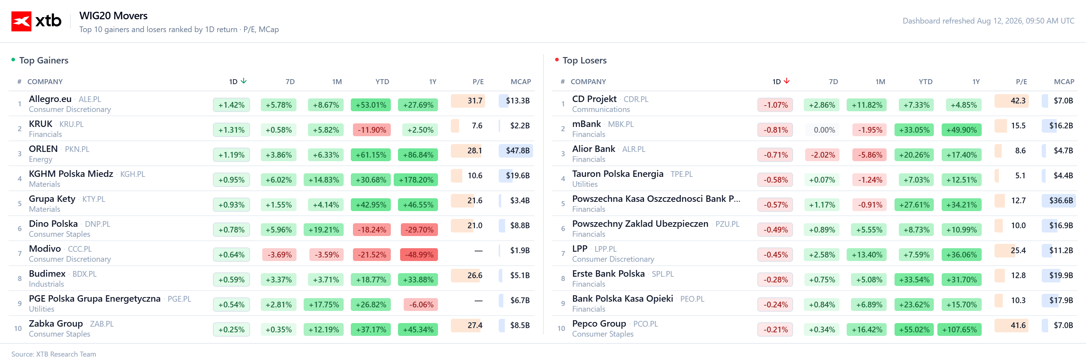Sort gainers by the P/E column header
Image resolution: width=1086 pixels, height=363 pixels.
478,82
